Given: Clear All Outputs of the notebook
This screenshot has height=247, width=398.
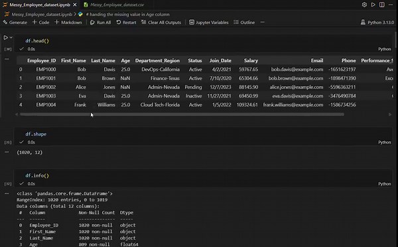Looking at the screenshot, I should (x=161, y=23).
